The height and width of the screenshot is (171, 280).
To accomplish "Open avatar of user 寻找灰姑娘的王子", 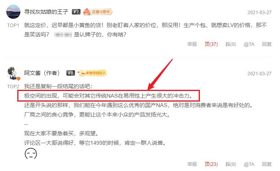I will point(13,12).
